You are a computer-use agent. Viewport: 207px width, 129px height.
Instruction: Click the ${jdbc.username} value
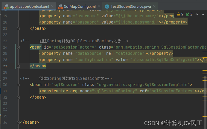point(137,16)
